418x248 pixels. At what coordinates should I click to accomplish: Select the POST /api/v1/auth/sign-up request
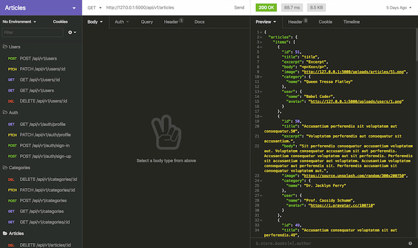pos(41,156)
